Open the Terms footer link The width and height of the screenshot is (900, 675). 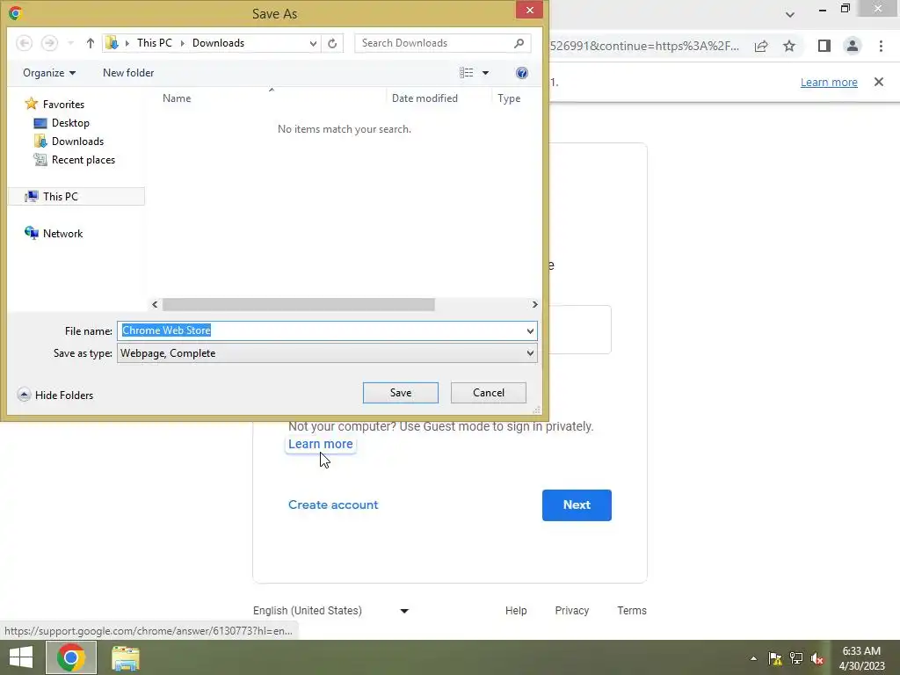632,611
